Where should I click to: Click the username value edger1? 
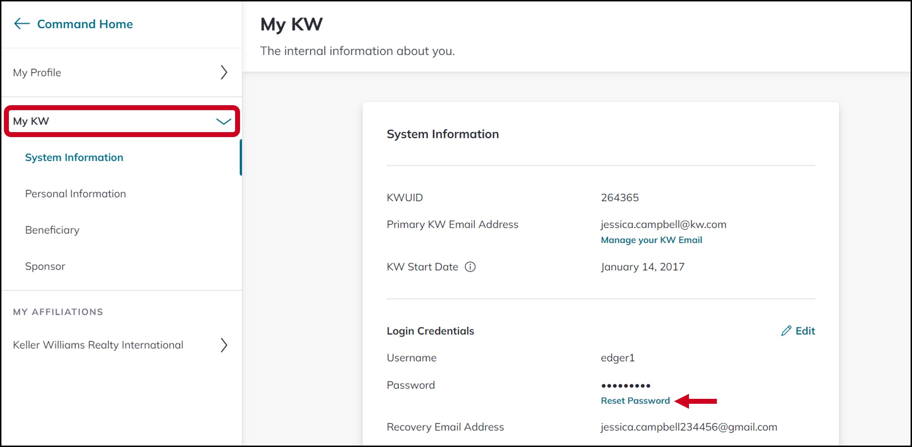point(618,358)
